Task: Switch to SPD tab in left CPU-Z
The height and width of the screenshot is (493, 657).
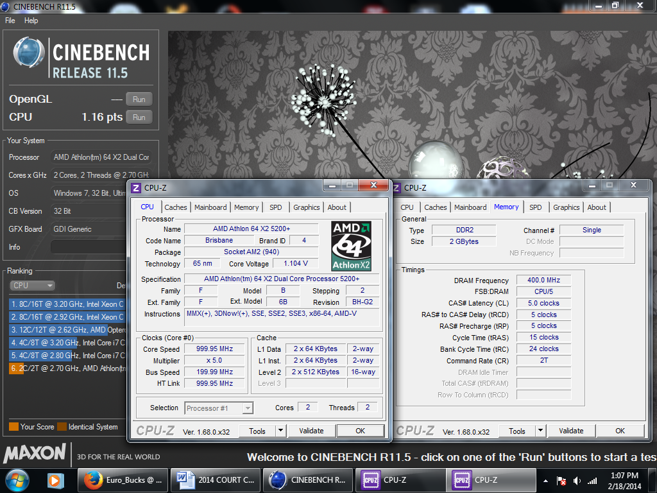Action: coord(276,207)
